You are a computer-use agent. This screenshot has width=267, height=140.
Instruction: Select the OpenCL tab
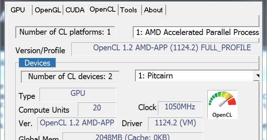pos(102,9)
